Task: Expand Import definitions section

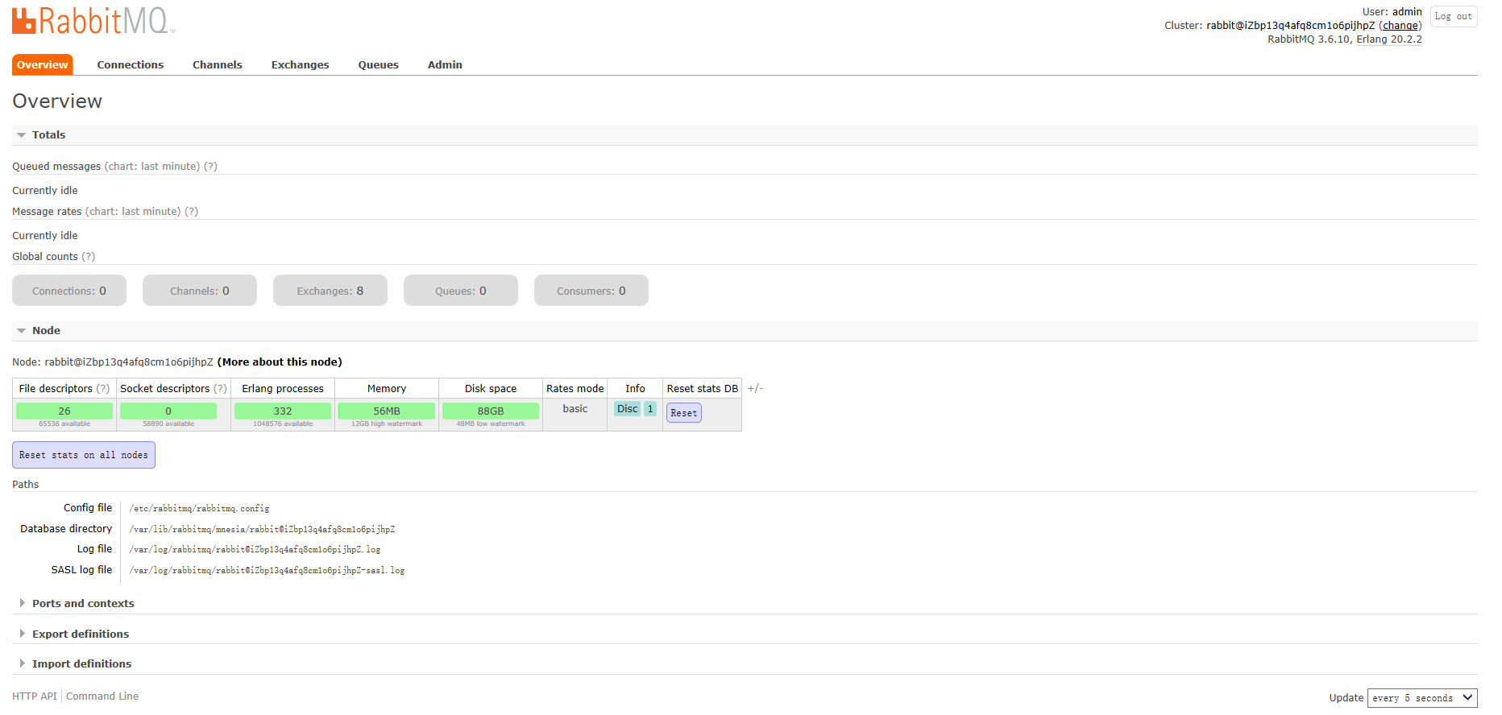Action: 81,664
